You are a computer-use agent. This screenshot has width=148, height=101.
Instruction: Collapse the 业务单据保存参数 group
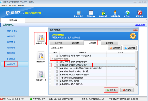pyautogui.click(x=53, y=59)
